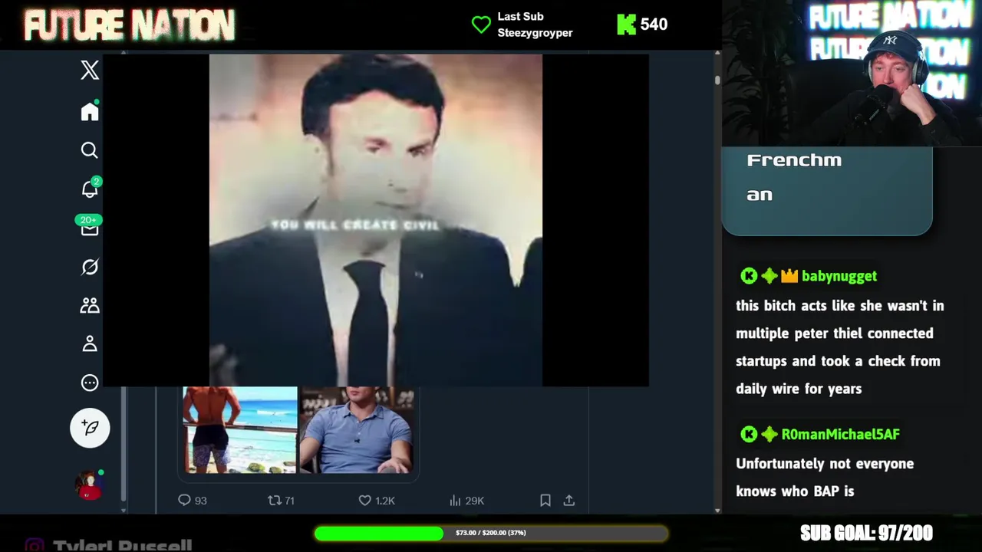Image resolution: width=982 pixels, height=552 pixels.
Task: Like the post with 1.2K heart
Action: click(365, 500)
